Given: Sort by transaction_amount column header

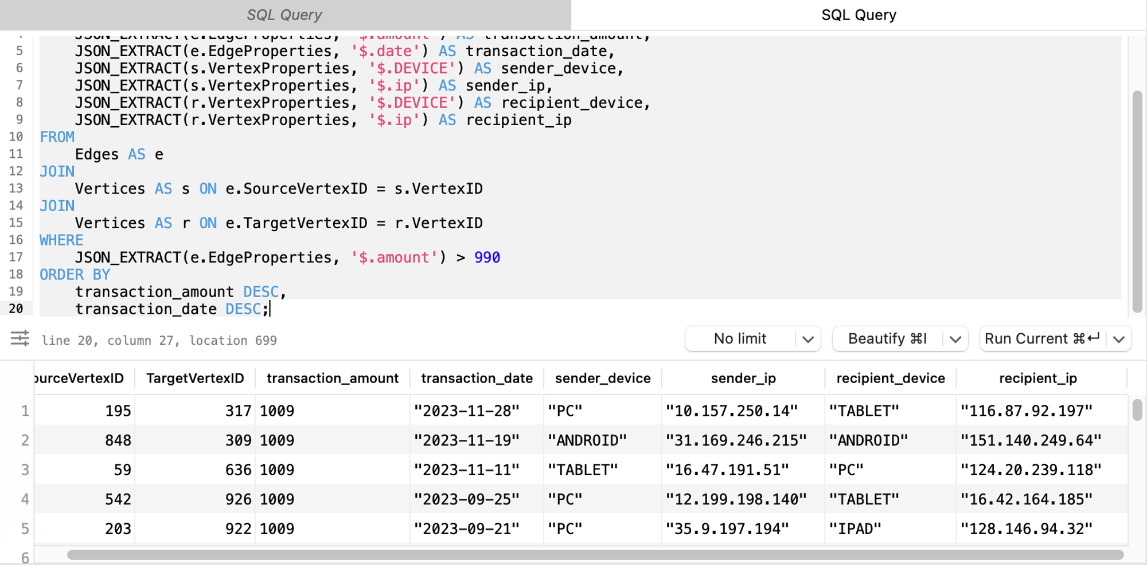Looking at the screenshot, I should point(333,379).
